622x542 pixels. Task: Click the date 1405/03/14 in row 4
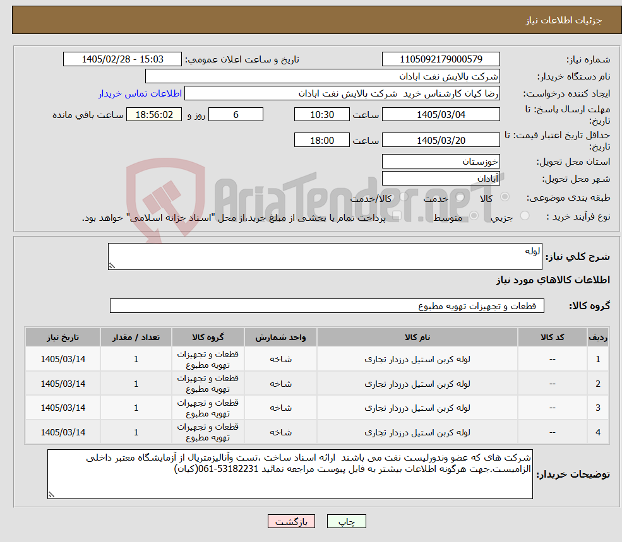tap(63, 432)
